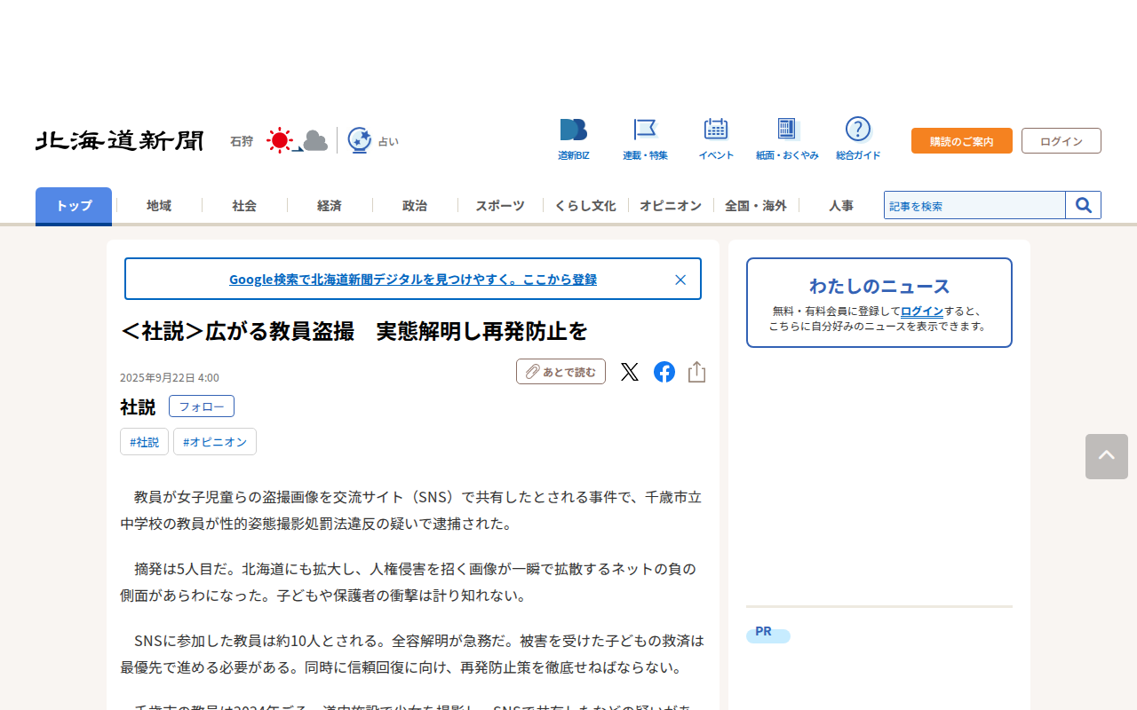Click the back-to-top arrow button
Image resolution: width=1137 pixels, height=710 pixels.
pyautogui.click(x=1107, y=457)
